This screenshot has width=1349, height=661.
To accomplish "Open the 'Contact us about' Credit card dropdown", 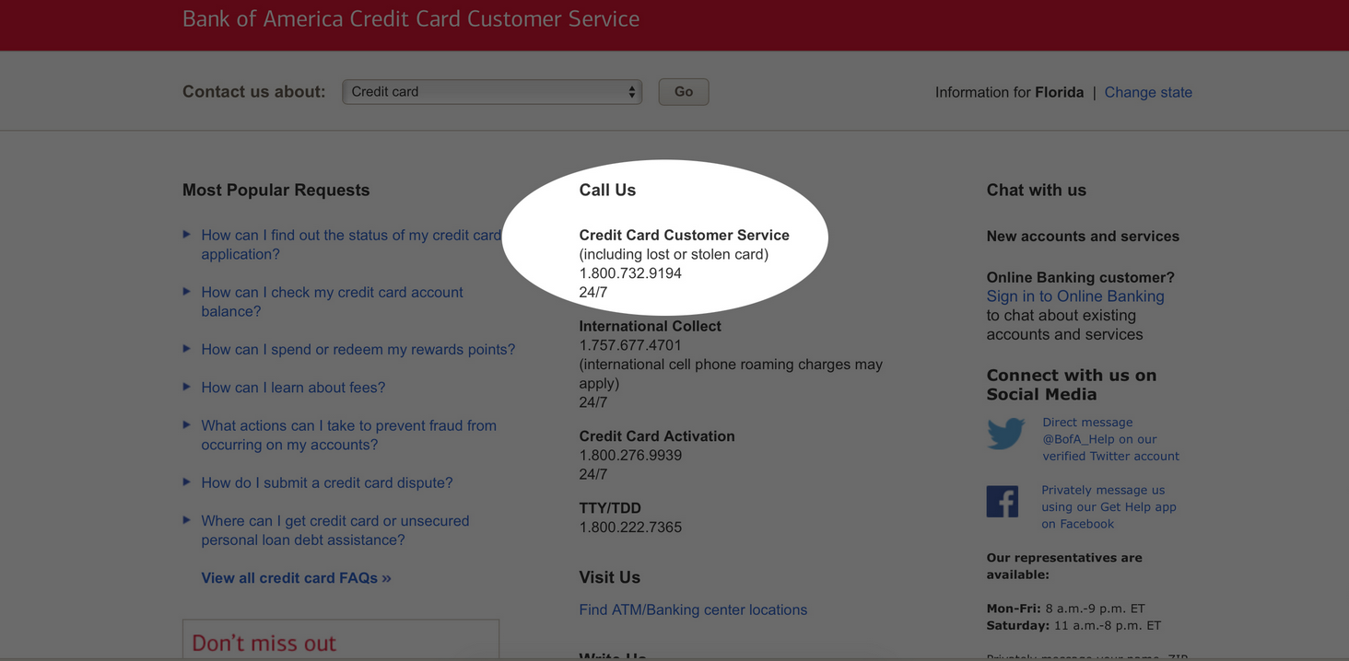I will (x=492, y=92).
